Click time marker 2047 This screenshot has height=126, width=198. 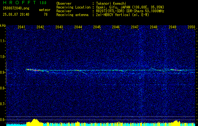(135, 27)
